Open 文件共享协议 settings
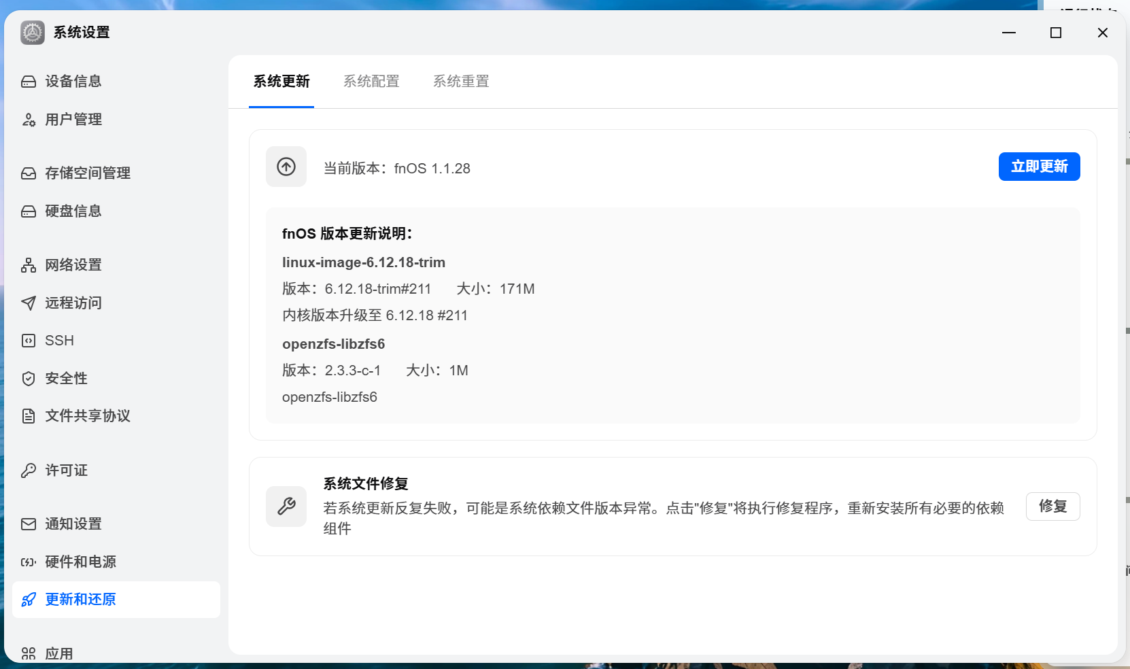Image resolution: width=1130 pixels, height=669 pixels. point(116,416)
